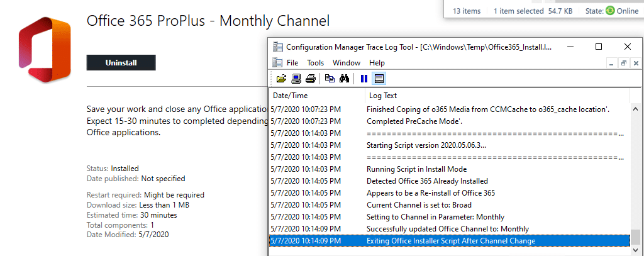Select the 'Detected Office 365 Already Installed' row
Viewport: 644px width, 256px height.
(426, 181)
